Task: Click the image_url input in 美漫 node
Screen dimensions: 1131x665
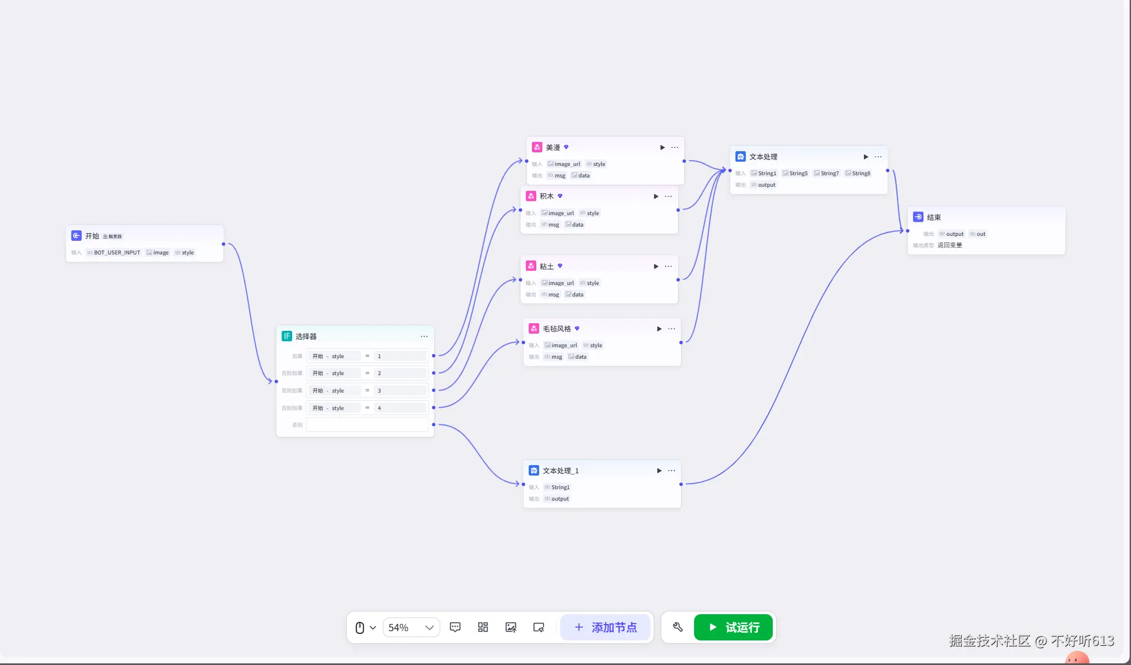Action: pyautogui.click(x=564, y=164)
